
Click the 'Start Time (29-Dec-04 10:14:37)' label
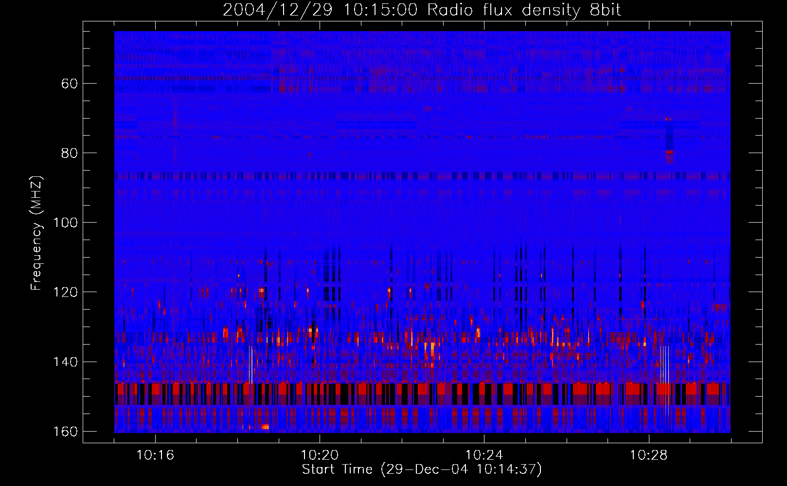point(422,469)
